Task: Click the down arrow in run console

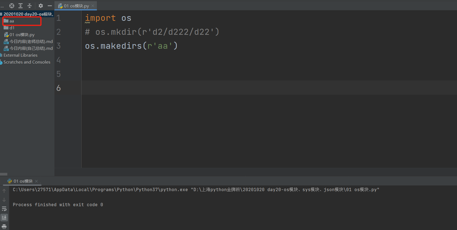Action: 4,200
